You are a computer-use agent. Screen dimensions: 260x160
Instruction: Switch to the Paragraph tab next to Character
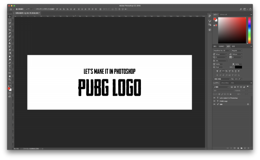click(233, 46)
